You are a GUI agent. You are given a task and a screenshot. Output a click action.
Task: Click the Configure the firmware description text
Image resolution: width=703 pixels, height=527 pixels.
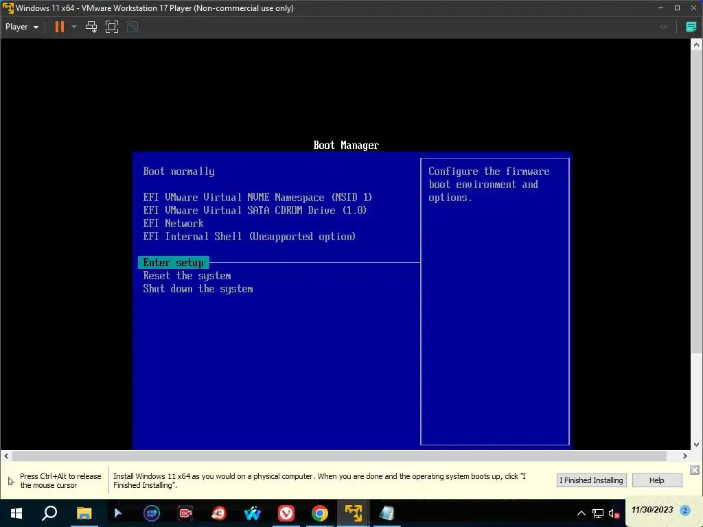tap(489, 184)
